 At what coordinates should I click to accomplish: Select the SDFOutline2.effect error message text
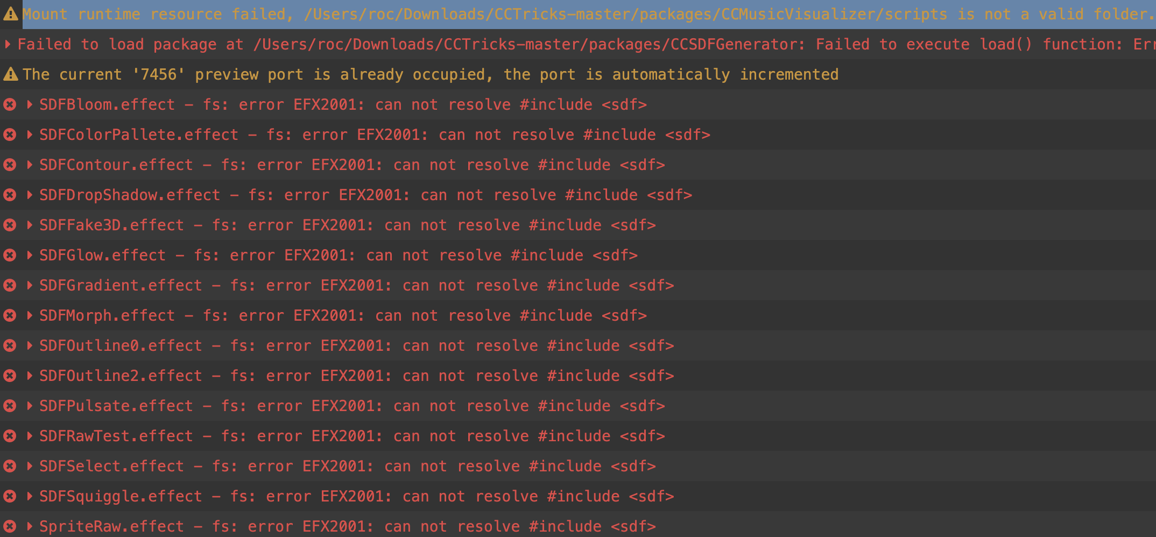356,376
